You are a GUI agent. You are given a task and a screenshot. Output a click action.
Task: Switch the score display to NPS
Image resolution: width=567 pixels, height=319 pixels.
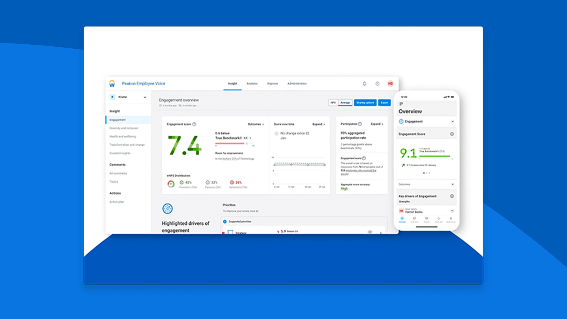[333, 102]
